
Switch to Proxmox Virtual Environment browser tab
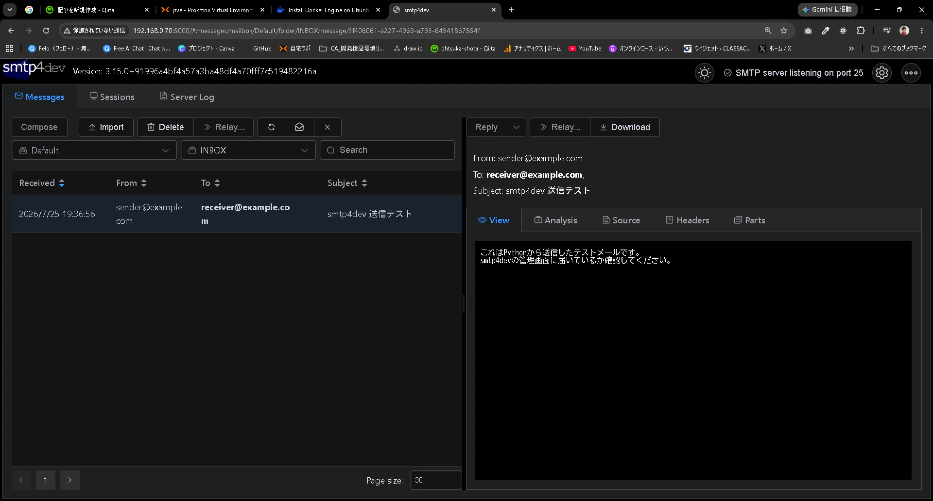tap(213, 10)
